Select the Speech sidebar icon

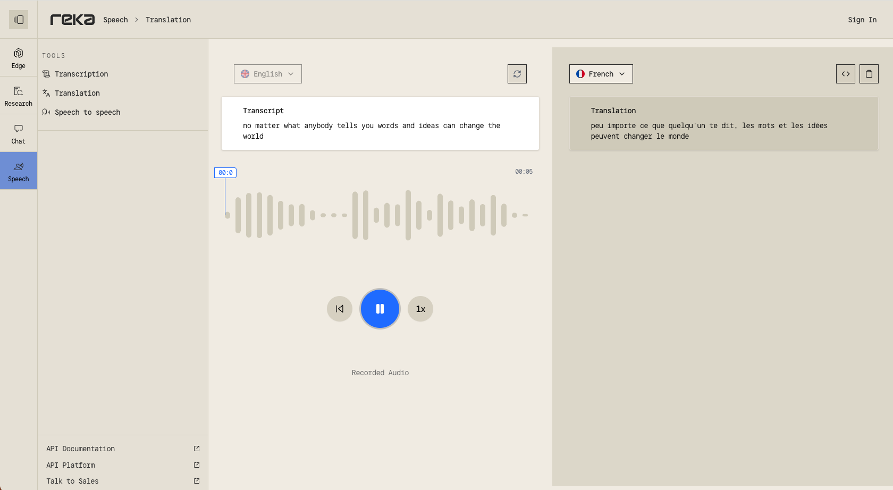coord(19,171)
